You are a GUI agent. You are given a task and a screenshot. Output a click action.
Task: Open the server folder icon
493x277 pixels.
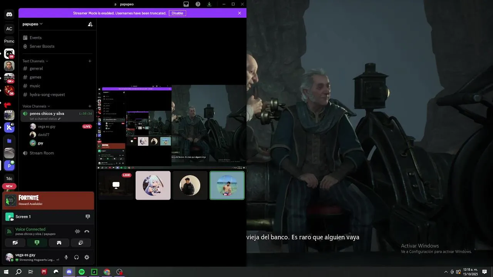point(9,141)
